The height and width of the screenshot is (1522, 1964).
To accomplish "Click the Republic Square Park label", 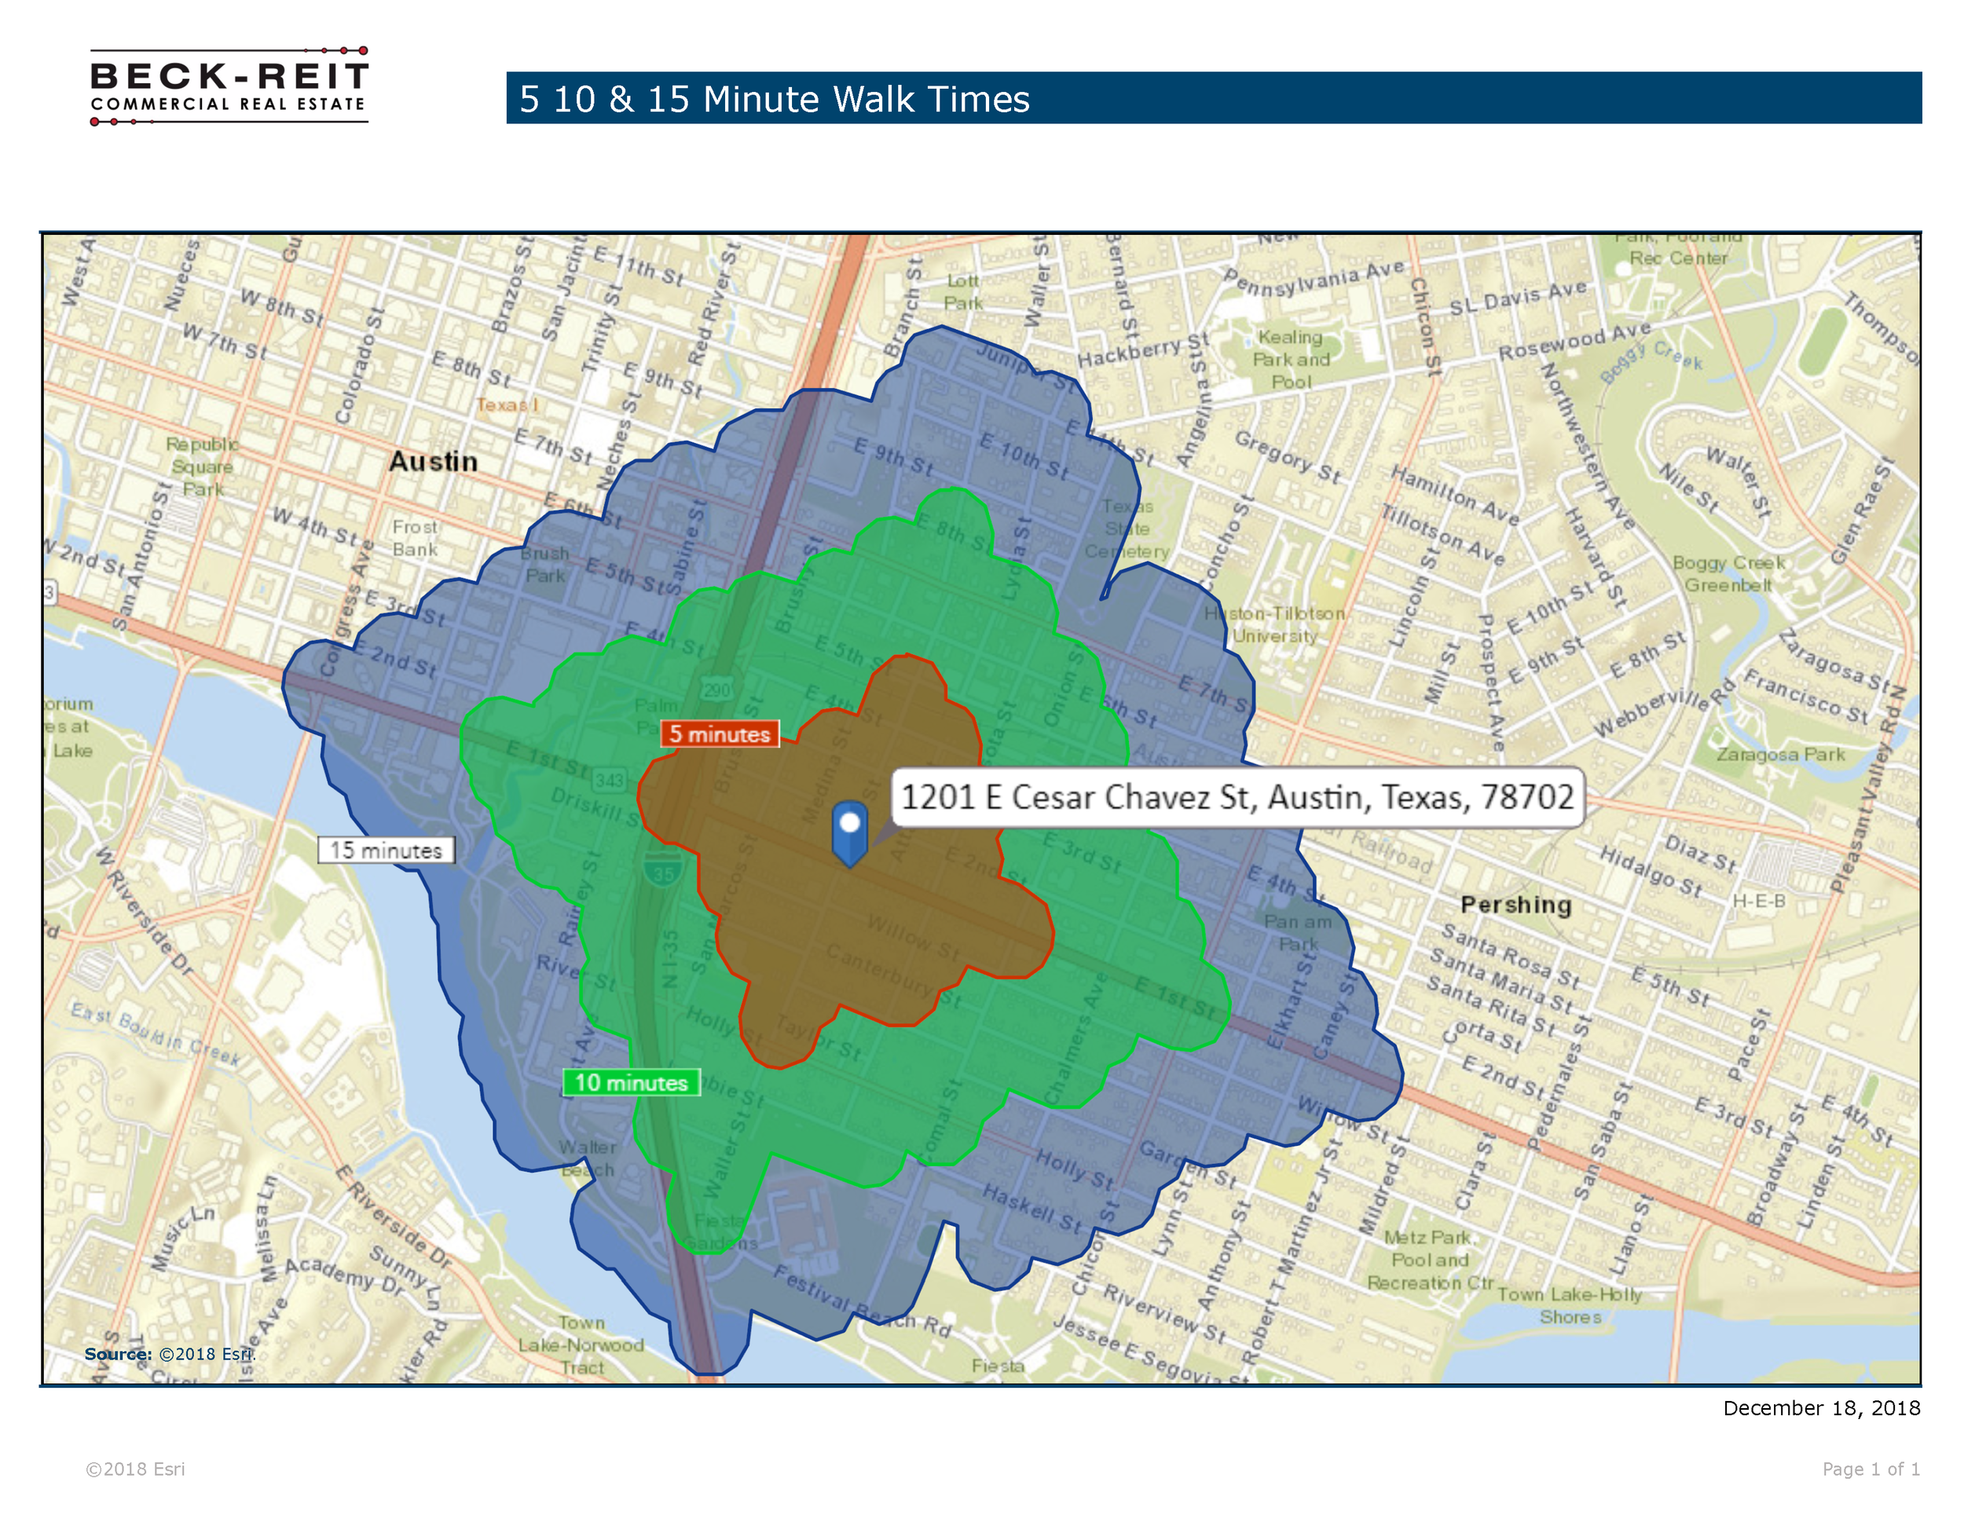I will point(203,466).
